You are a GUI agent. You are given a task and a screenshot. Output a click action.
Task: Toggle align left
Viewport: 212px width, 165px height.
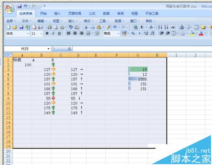[69, 33]
